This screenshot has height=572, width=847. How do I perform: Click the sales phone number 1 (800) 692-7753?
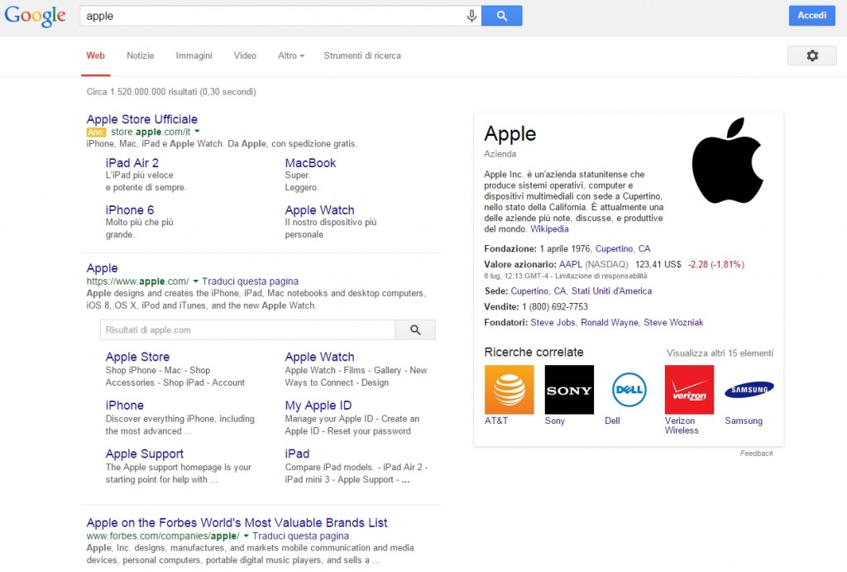tap(555, 306)
